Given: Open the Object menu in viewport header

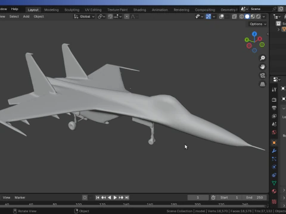Looking at the screenshot, I should click(39, 17).
